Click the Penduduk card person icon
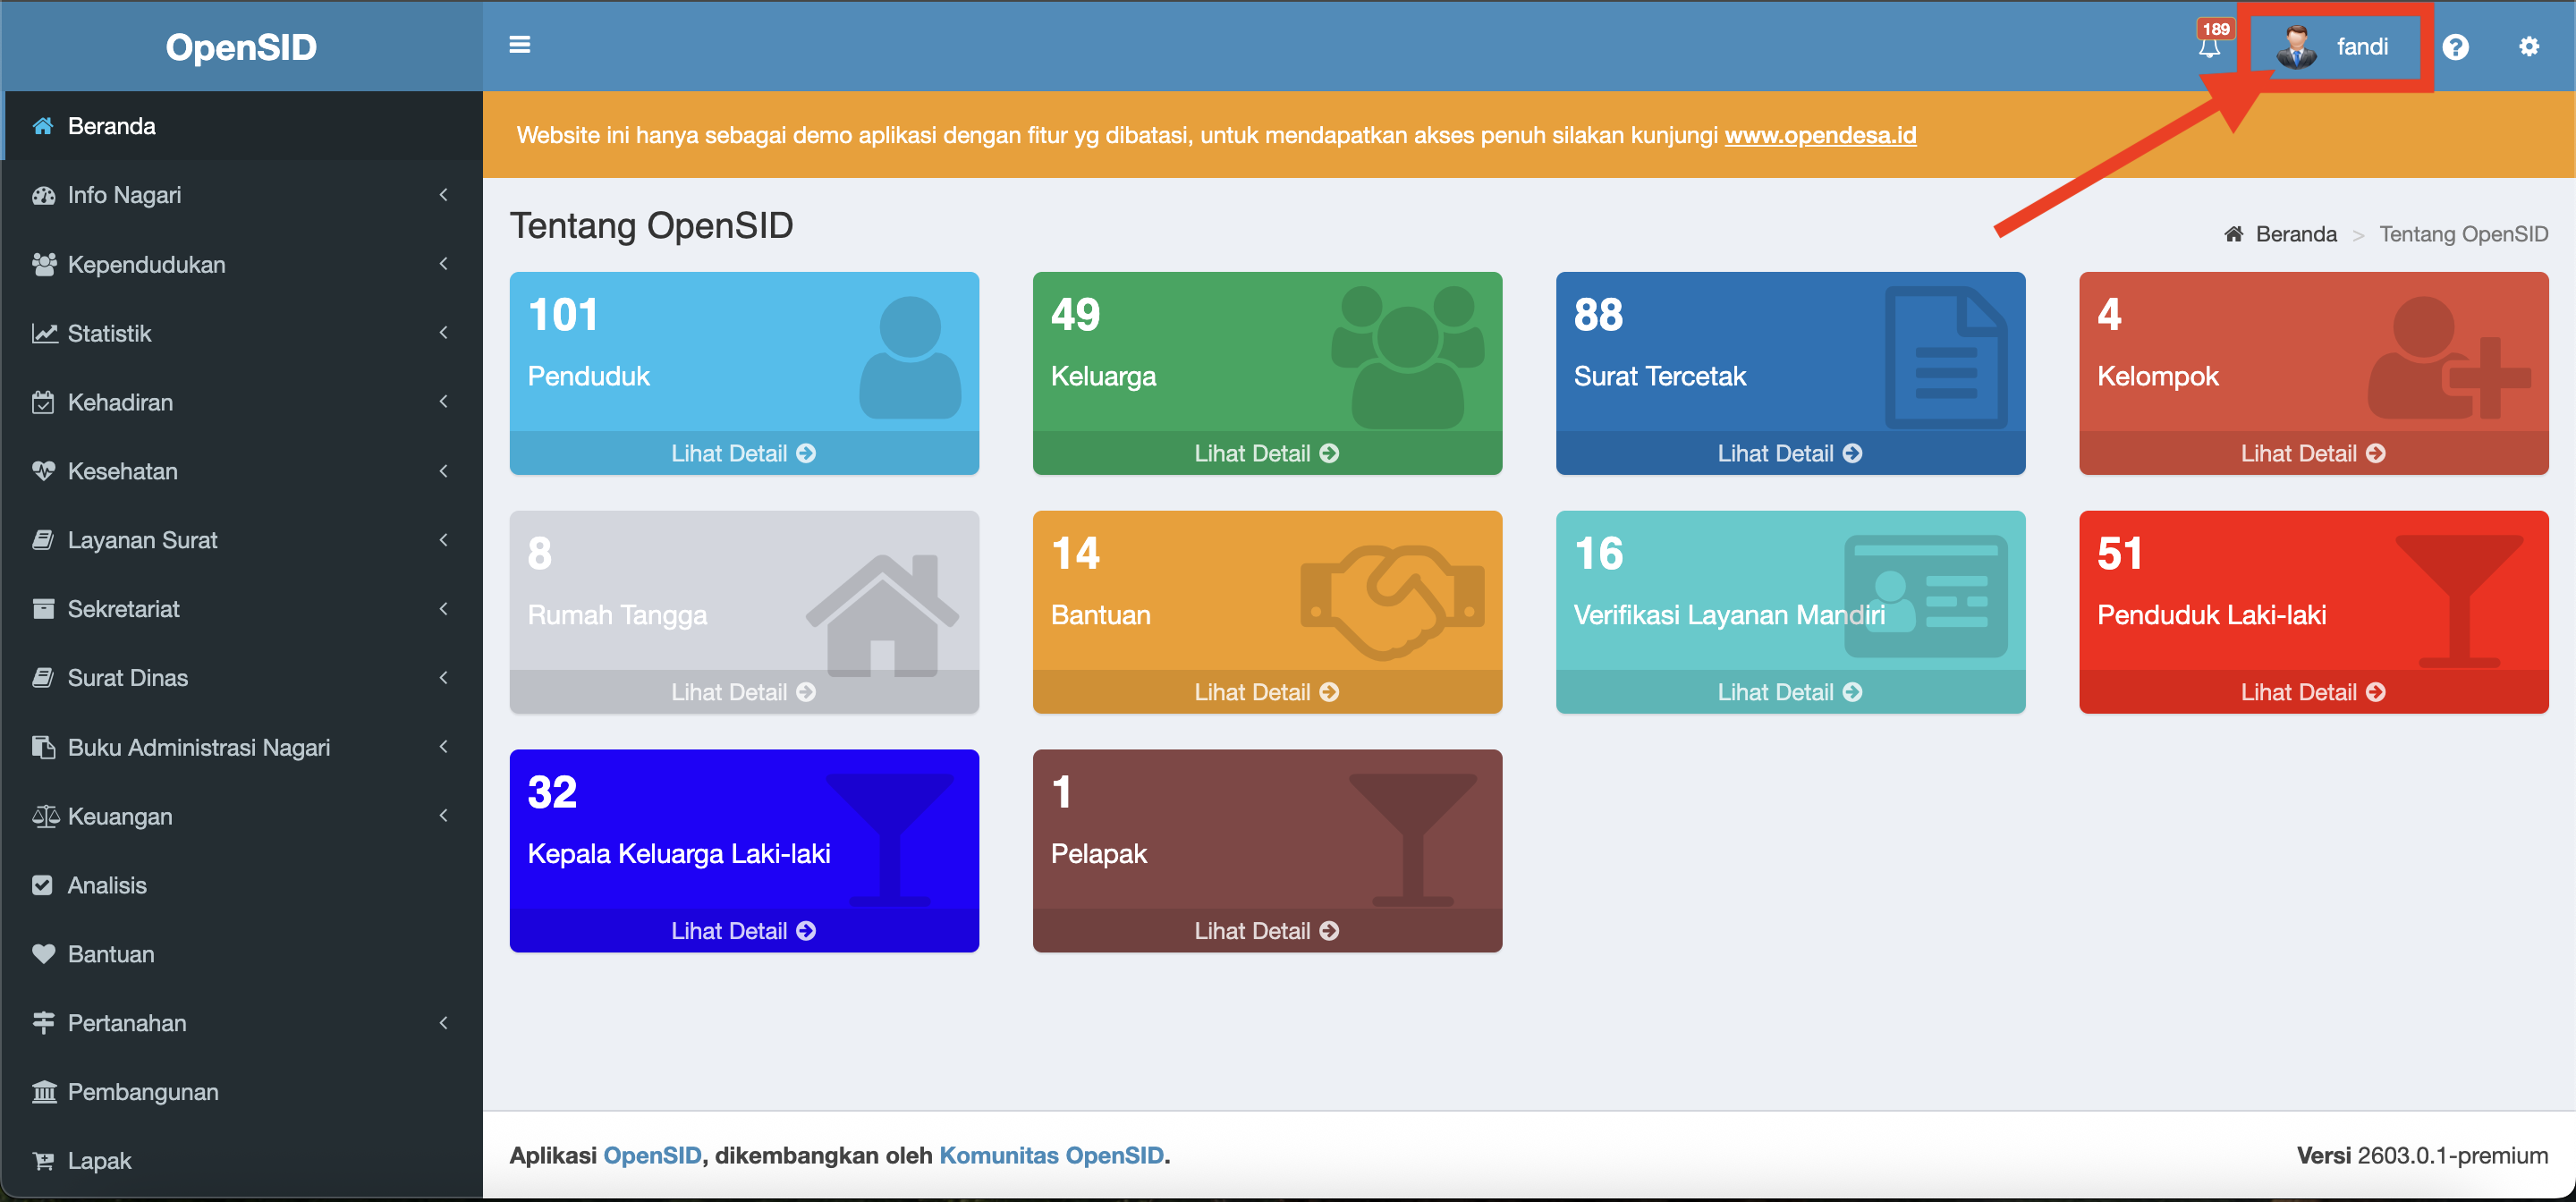This screenshot has height=1202, width=2576. [x=909, y=357]
